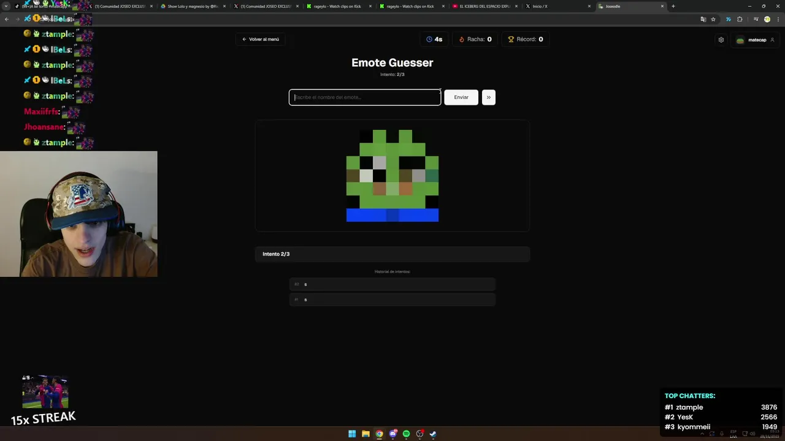
Task: Expand the system tray hidden icons chevron
Action: coord(702,434)
